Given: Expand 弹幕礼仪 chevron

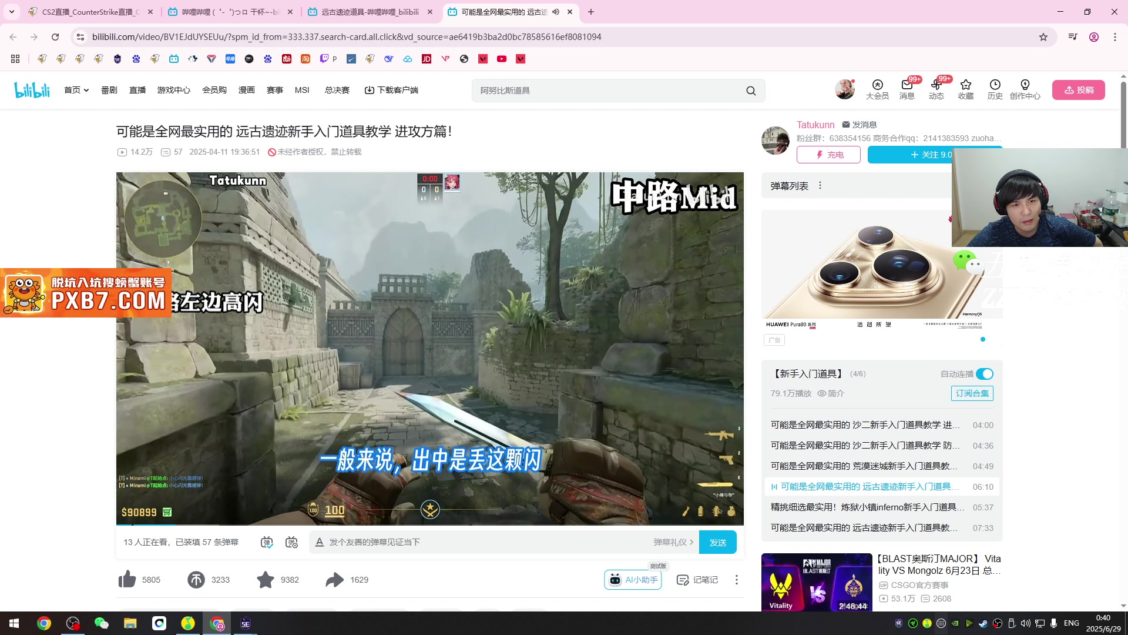Looking at the screenshot, I should point(691,542).
